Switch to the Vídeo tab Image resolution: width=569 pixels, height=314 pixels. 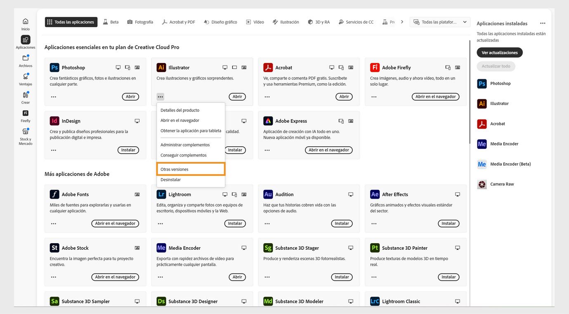tap(255, 22)
